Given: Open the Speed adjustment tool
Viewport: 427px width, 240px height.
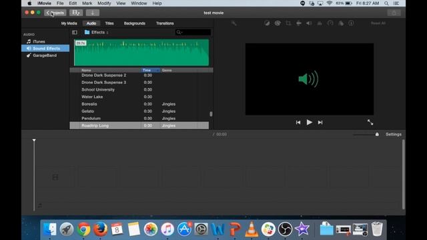Looking at the screenshot, I should tap(330, 23).
